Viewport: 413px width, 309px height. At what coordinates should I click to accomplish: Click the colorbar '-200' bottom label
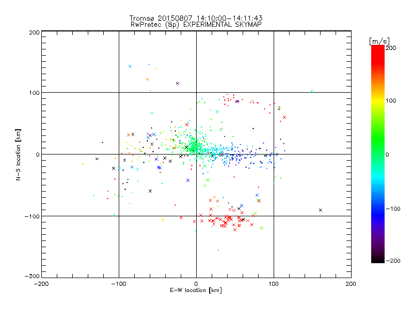pos(393,261)
